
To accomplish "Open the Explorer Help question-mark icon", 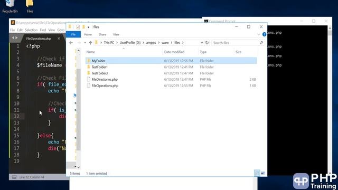I will click(x=264, y=34).
